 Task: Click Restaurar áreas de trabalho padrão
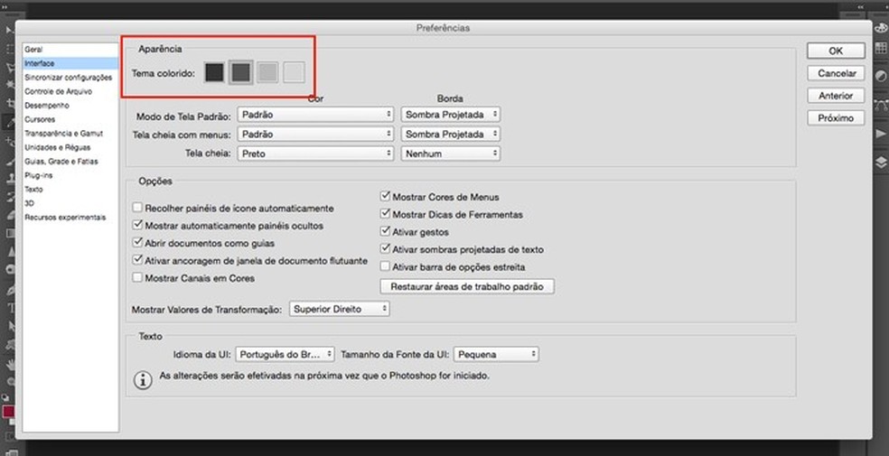pyautogui.click(x=467, y=286)
